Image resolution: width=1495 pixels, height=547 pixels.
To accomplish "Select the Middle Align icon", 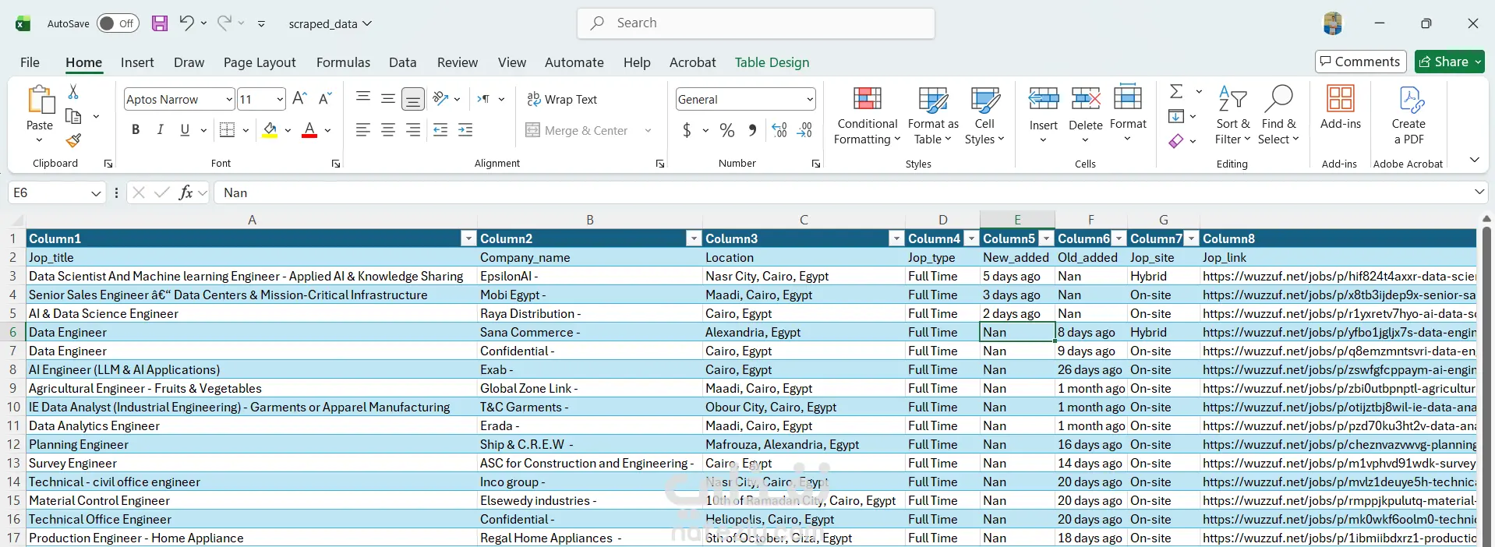I will tap(388, 98).
